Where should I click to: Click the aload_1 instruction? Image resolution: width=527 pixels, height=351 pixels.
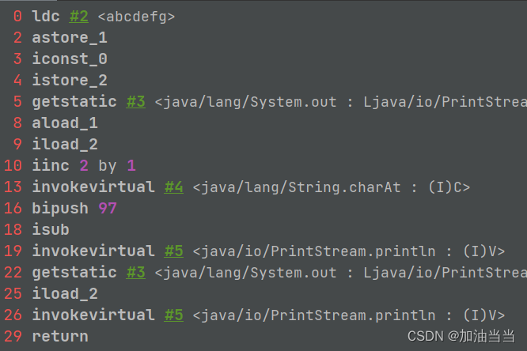(65, 123)
